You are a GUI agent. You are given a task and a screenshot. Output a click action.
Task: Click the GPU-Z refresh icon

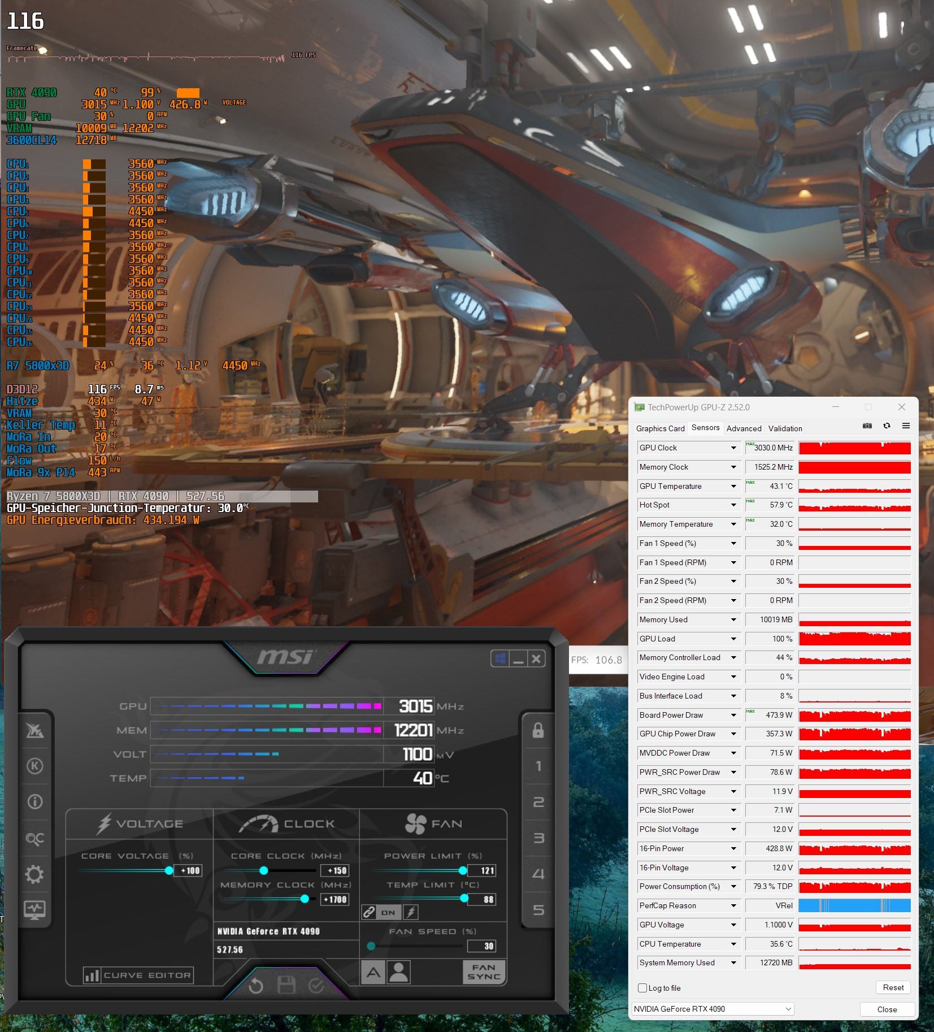point(887,426)
